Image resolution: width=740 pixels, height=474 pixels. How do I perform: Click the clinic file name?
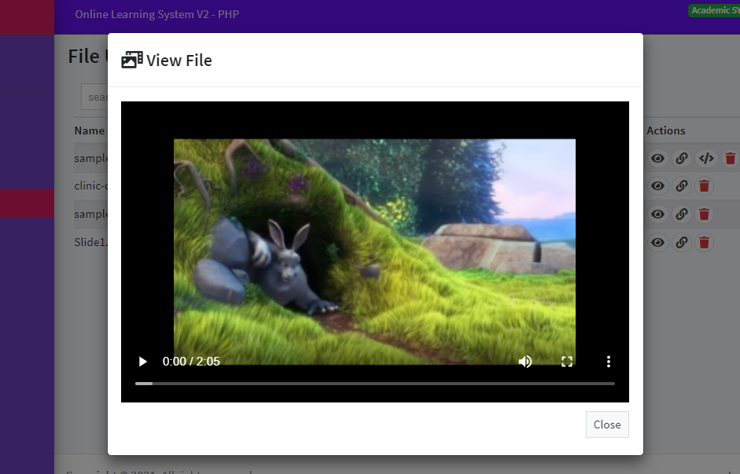91,186
